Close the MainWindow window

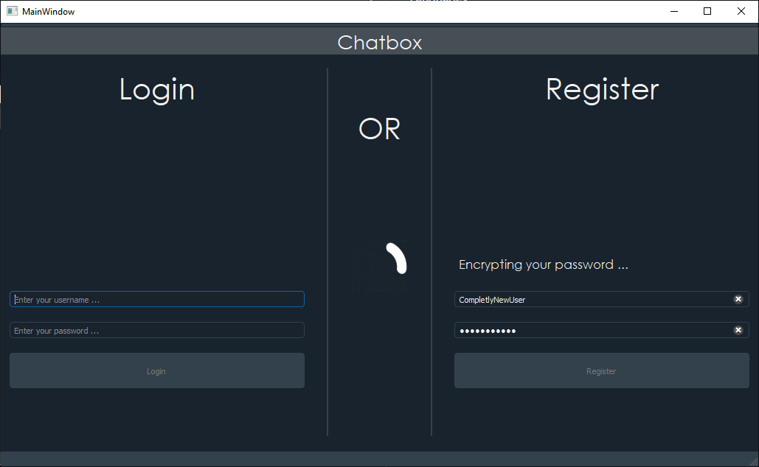pos(741,11)
